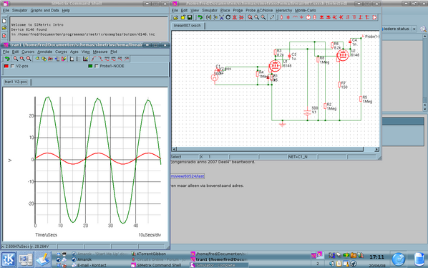The height and width of the screenshot is (268, 428).
Task: Open Place menu in schematic window
Action: (x=225, y=10)
